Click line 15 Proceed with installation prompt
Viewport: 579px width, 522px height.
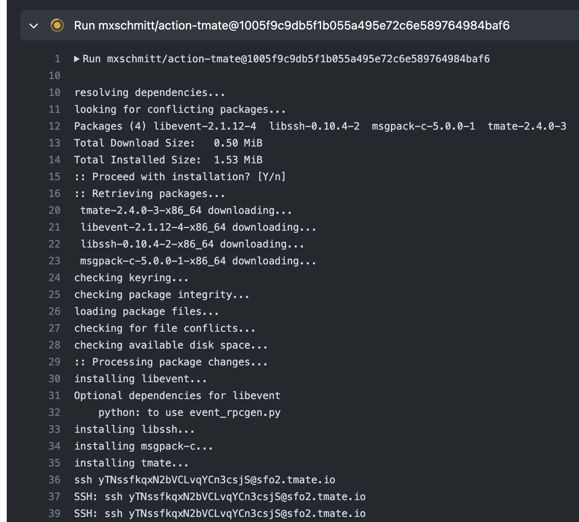pos(180,176)
